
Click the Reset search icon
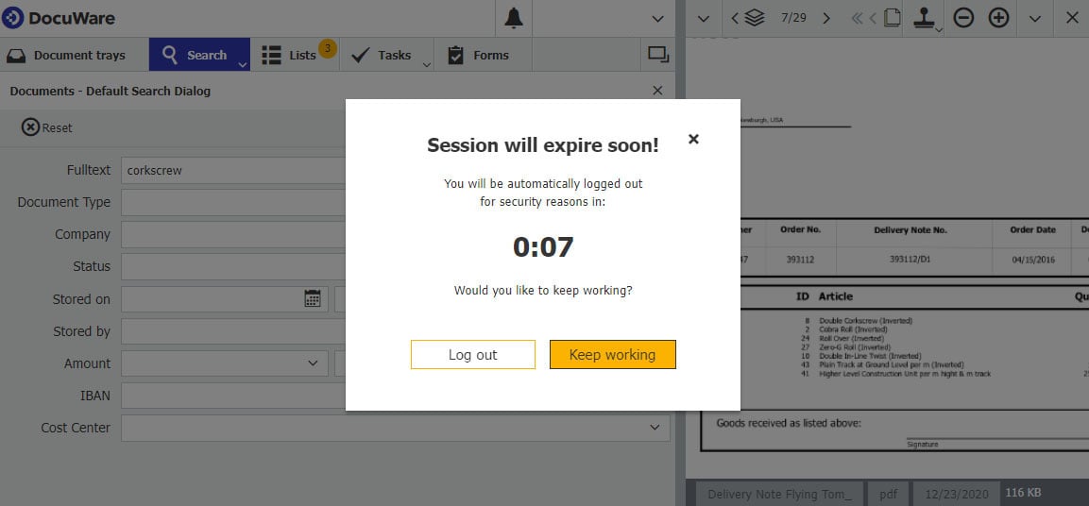31,127
